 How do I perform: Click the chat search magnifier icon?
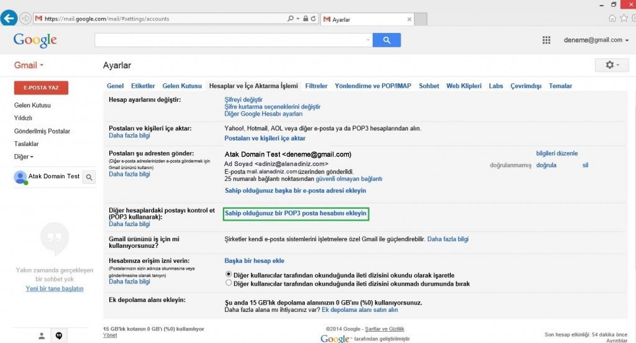89,177
